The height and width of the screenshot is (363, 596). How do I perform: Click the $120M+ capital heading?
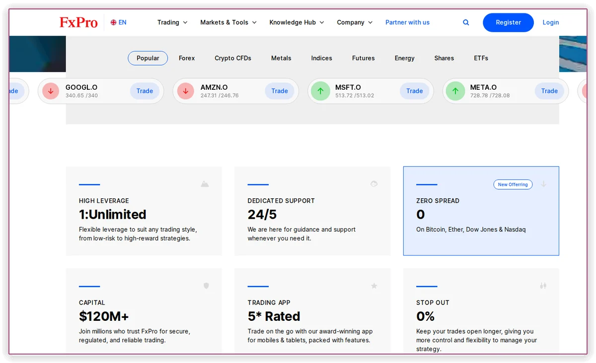click(x=104, y=316)
